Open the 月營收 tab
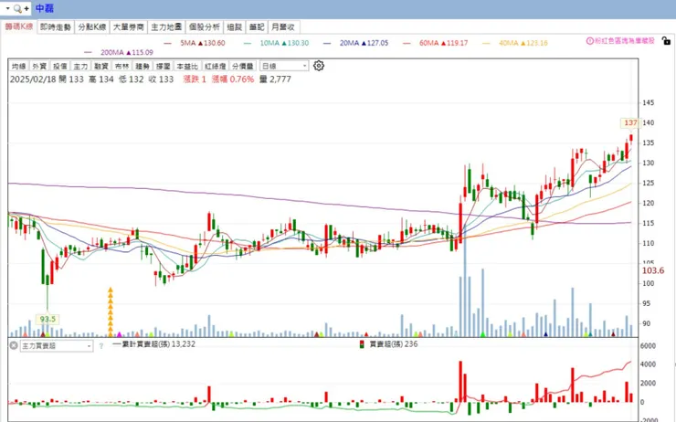Image resolution: width=676 pixels, height=422 pixels. [283, 27]
